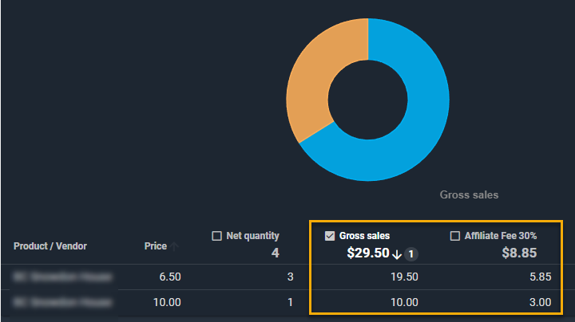
Task: Click the $8.85 affiliate fee total
Action: click(519, 253)
